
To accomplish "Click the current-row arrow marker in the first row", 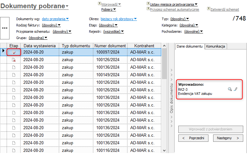I will (x=3, y=51).
